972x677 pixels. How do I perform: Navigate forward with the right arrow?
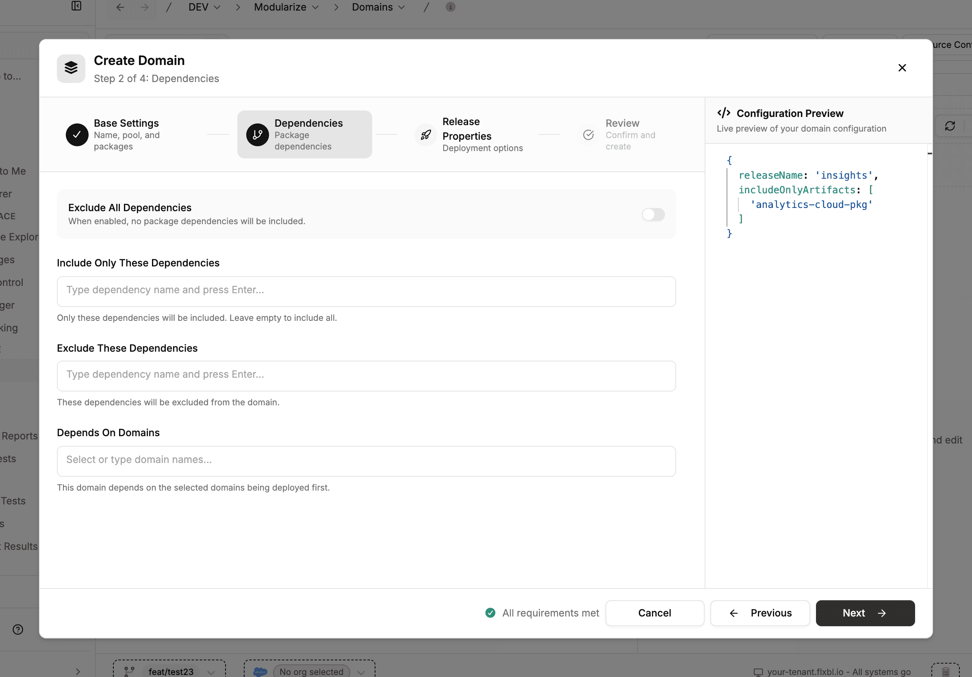coord(145,7)
